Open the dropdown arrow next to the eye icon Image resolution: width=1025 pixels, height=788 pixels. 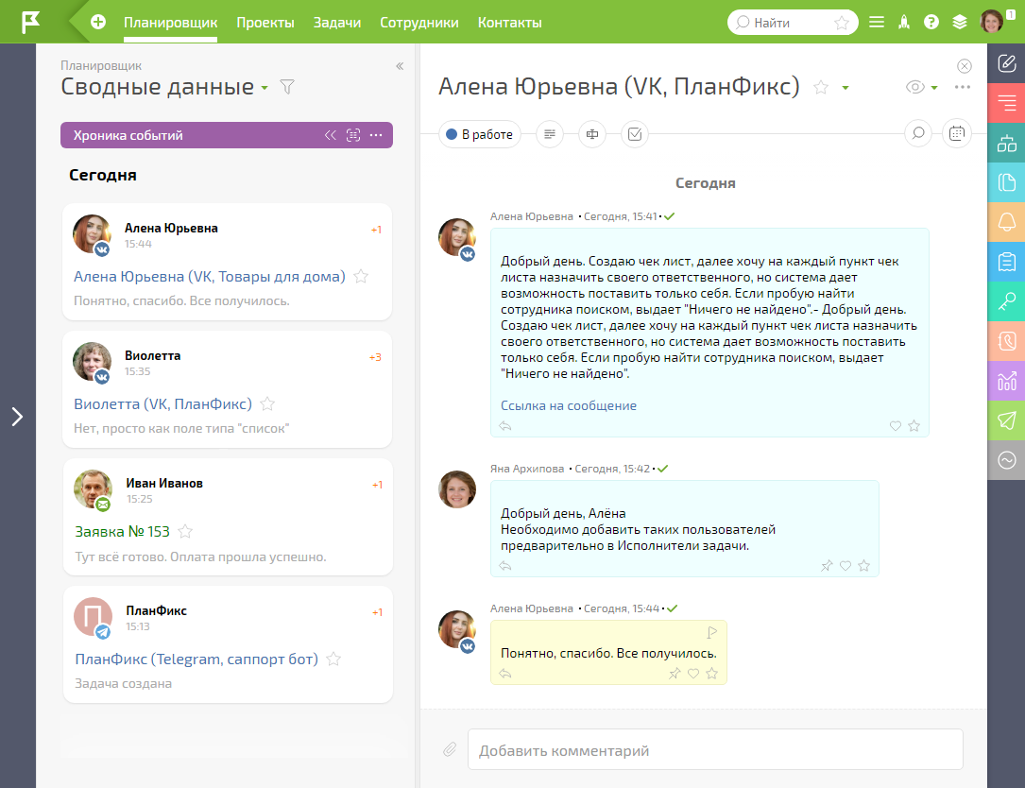coord(934,88)
